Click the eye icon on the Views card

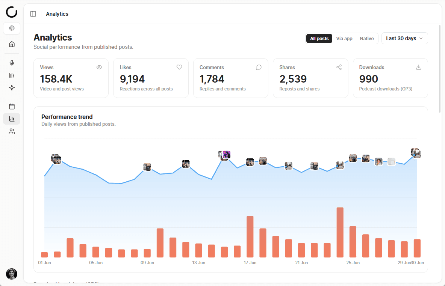pyautogui.click(x=99, y=67)
